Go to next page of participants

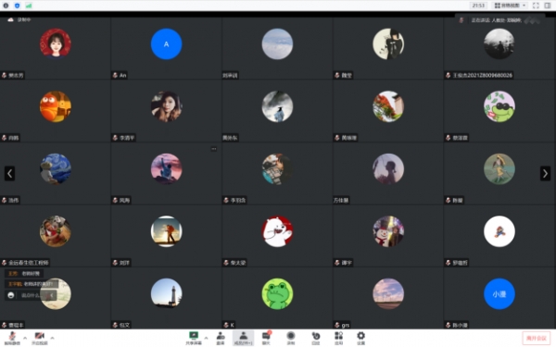(545, 174)
